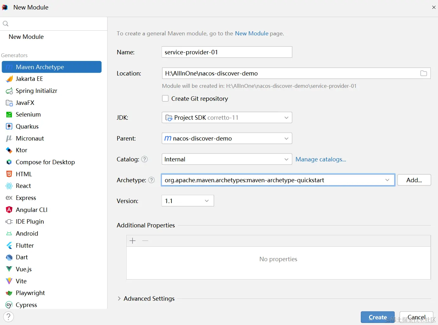Open the Manage catalogs link
The image size is (438, 325).
click(321, 159)
